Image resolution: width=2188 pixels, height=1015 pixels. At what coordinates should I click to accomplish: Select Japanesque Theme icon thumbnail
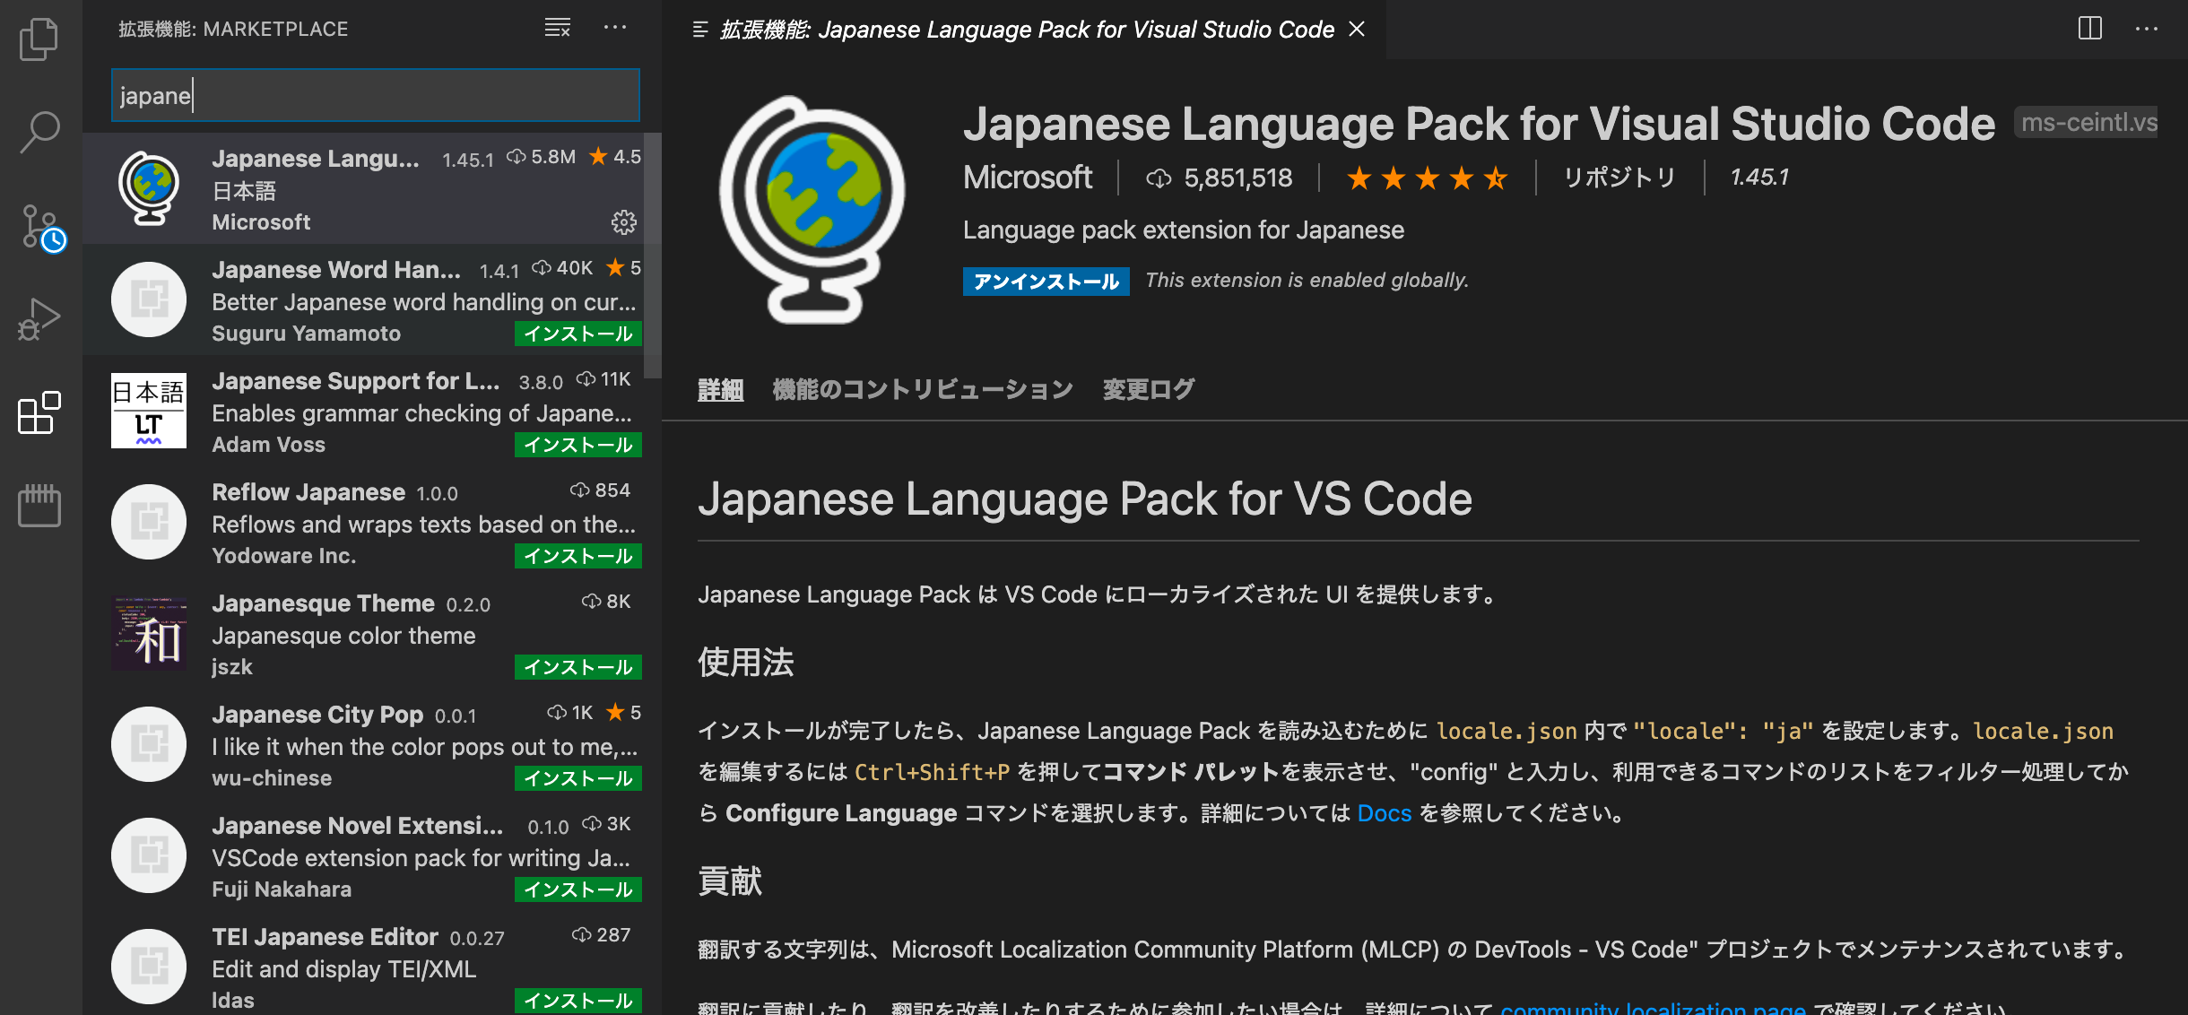(149, 633)
